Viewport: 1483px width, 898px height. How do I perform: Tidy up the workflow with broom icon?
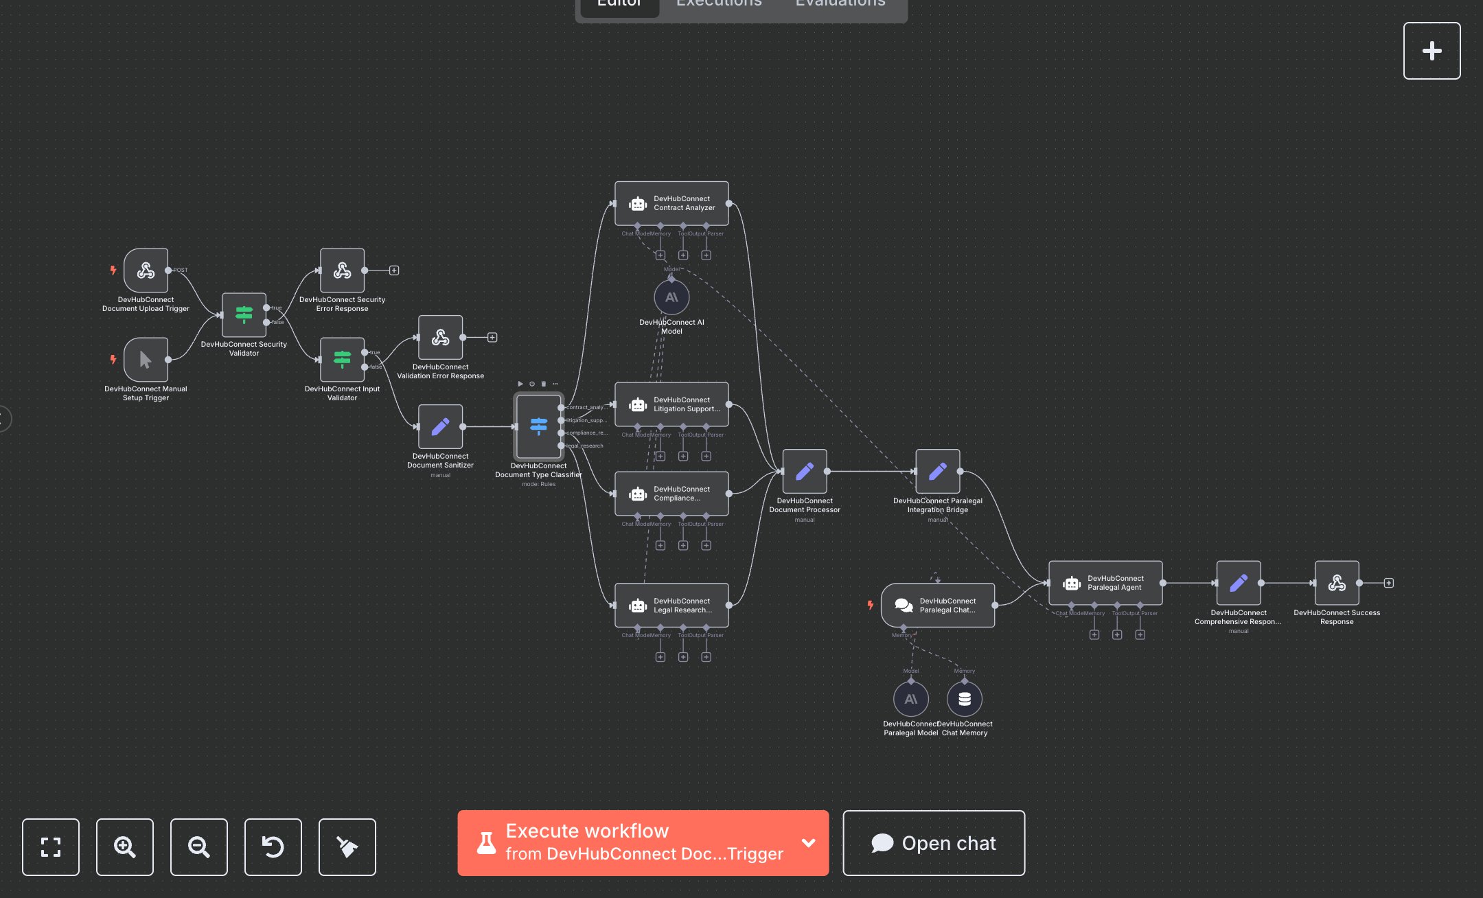point(347,847)
